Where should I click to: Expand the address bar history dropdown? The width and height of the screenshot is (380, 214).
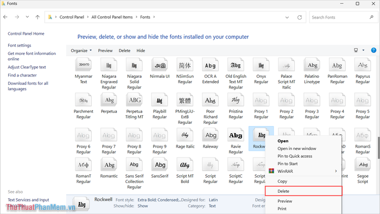coord(287,17)
